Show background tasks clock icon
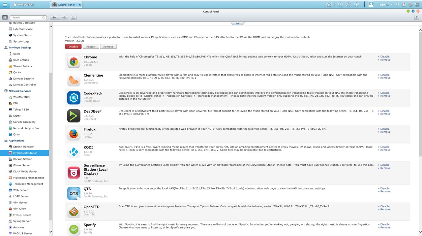This screenshot has width=422, height=236. click(340, 5)
